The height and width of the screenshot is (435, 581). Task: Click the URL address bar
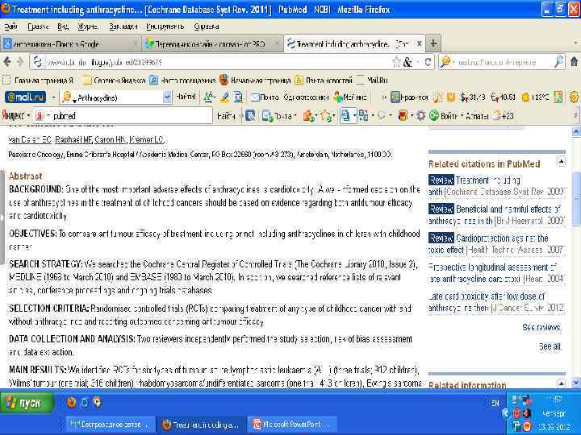tap(217, 62)
